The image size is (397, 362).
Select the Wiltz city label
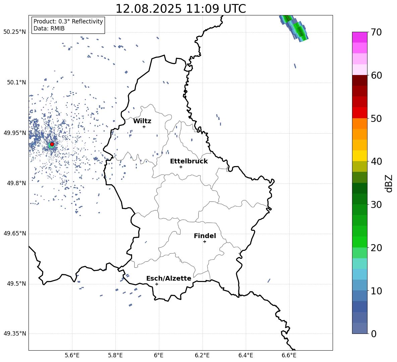[142, 121]
